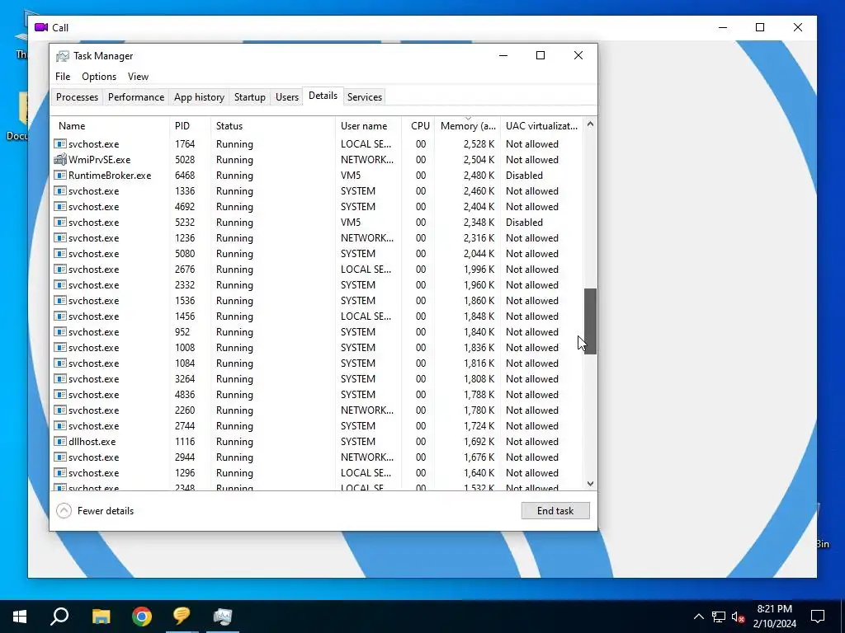
Task: Open File Explorer from taskbar
Action: point(101,617)
